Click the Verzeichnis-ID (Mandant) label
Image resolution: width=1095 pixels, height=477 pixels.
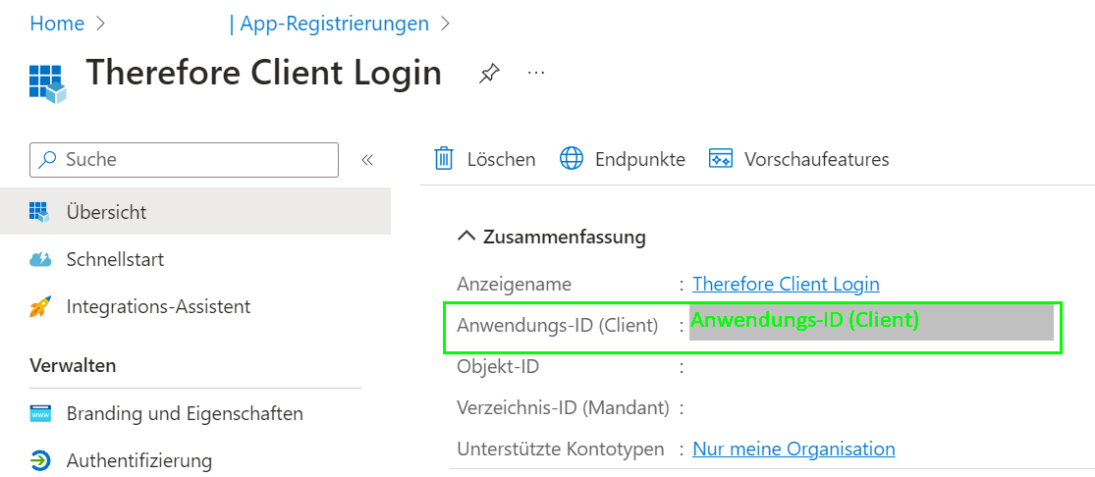point(563,407)
